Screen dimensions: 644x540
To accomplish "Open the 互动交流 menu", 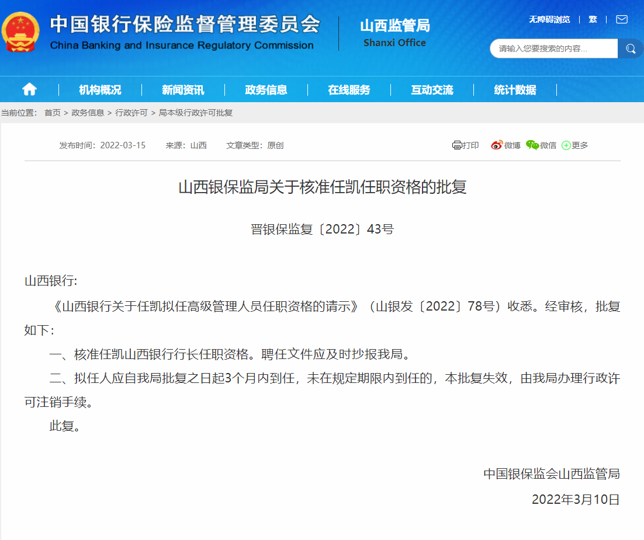I will [x=432, y=90].
